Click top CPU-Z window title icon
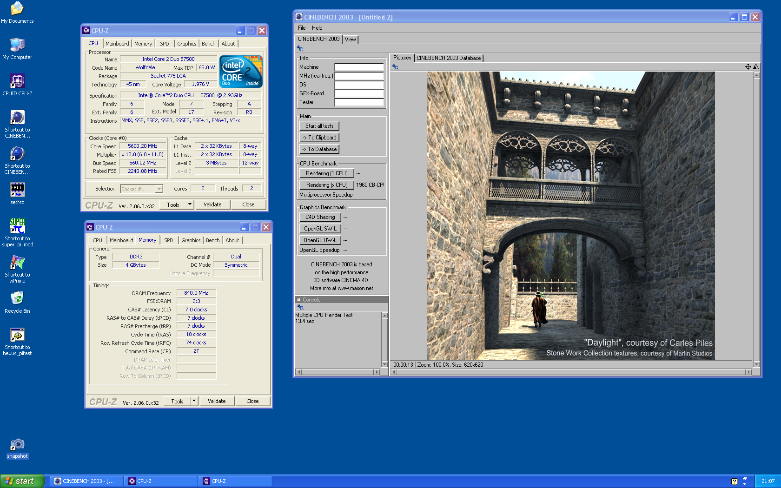781x488 pixels. coord(86,30)
